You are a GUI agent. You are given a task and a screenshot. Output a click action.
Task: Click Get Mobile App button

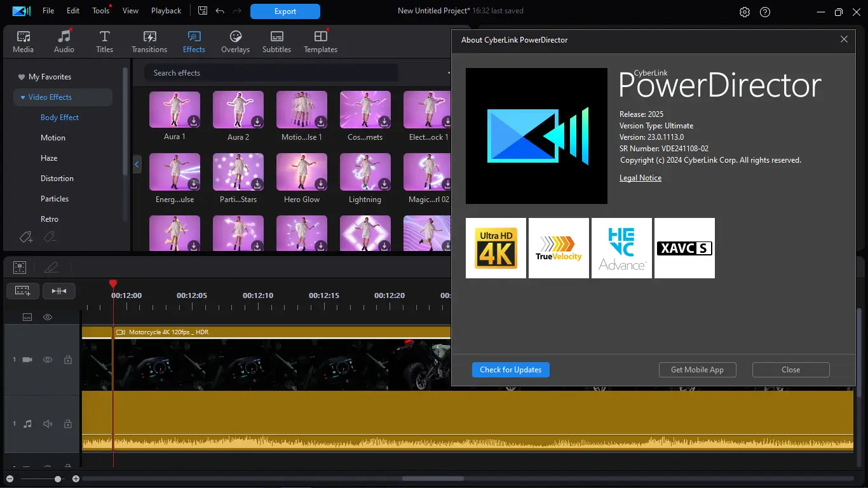(697, 370)
